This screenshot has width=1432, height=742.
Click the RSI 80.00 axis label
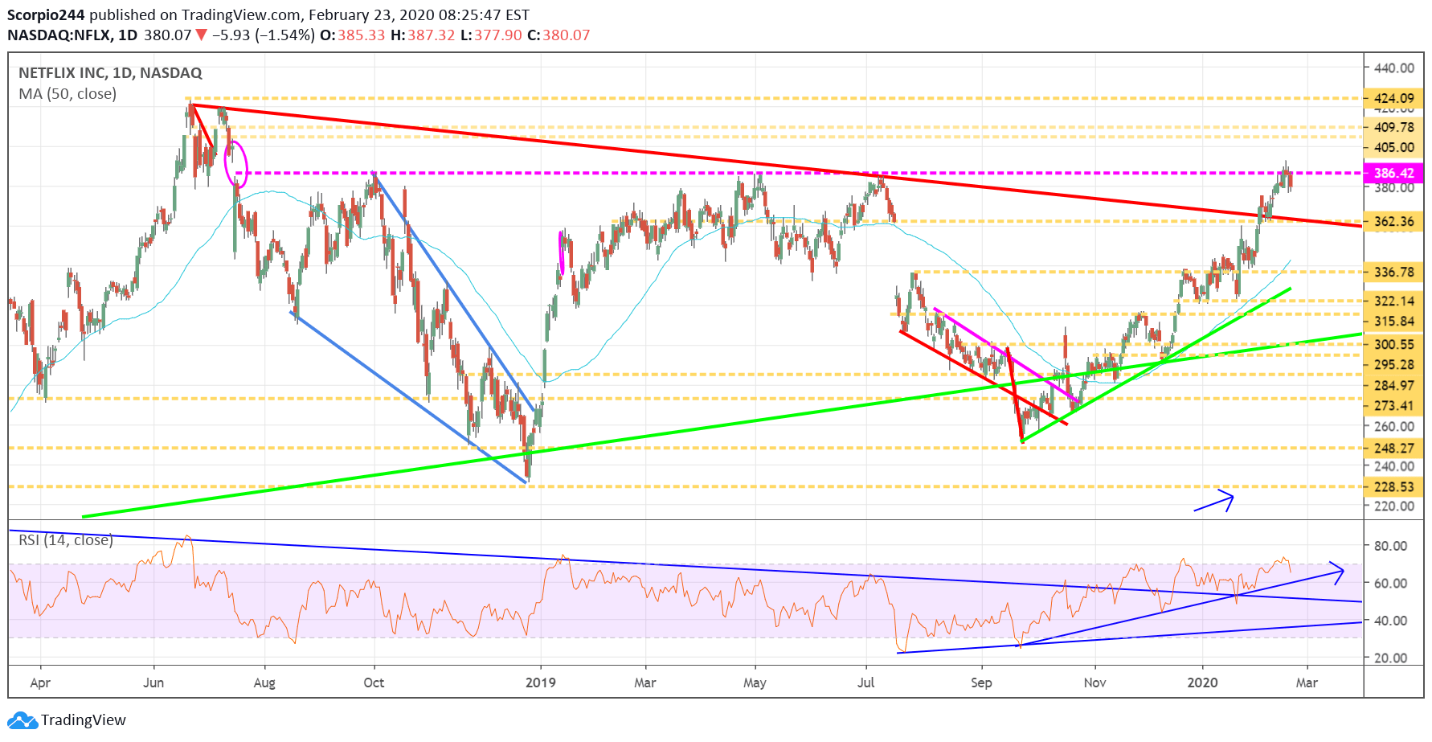click(1390, 545)
